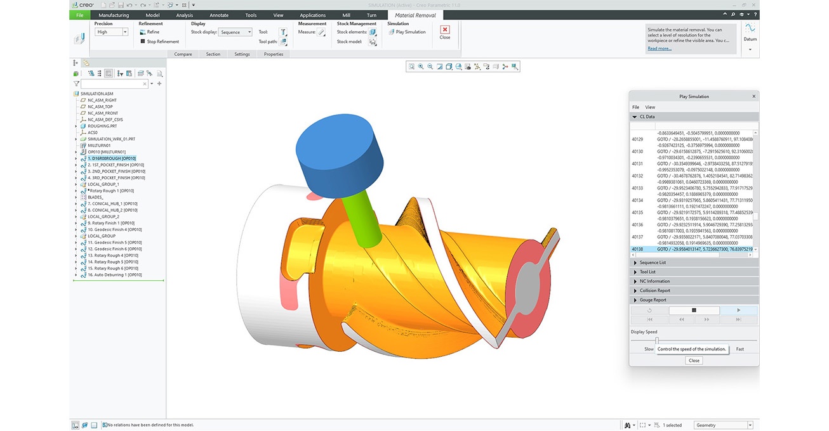Collapse the CL Data section
The image size is (829, 431).
tap(694, 117)
